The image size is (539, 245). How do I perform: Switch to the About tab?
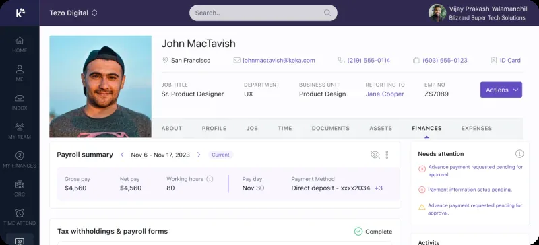click(x=172, y=128)
